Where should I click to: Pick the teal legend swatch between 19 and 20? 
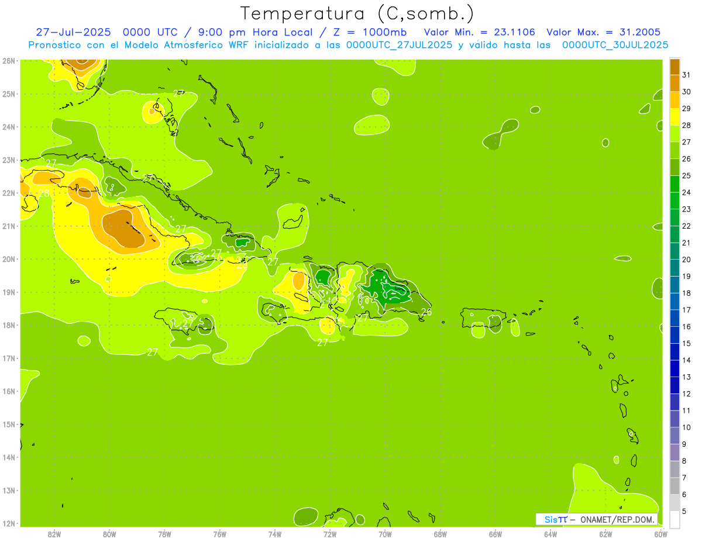[675, 267]
